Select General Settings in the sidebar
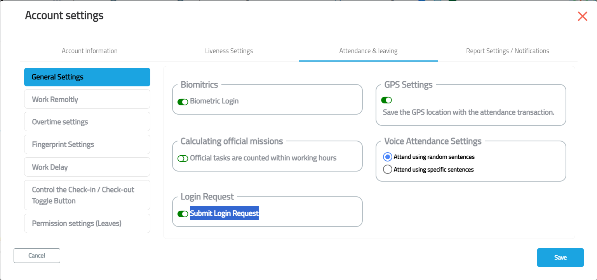Image resolution: width=597 pixels, height=280 pixels. (87, 77)
